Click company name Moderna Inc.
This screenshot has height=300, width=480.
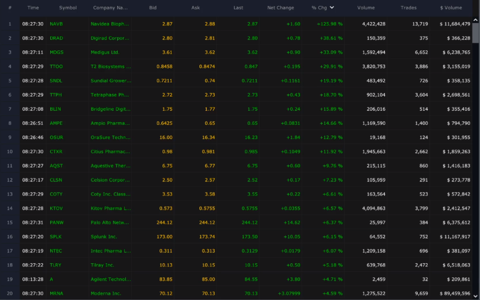[x=106, y=293]
